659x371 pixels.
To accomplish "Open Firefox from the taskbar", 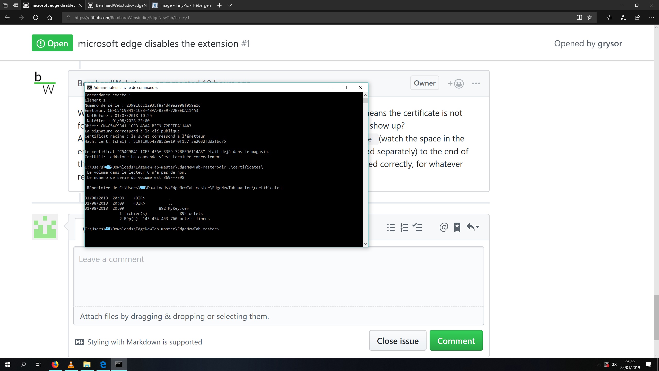I will (x=55, y=364).
